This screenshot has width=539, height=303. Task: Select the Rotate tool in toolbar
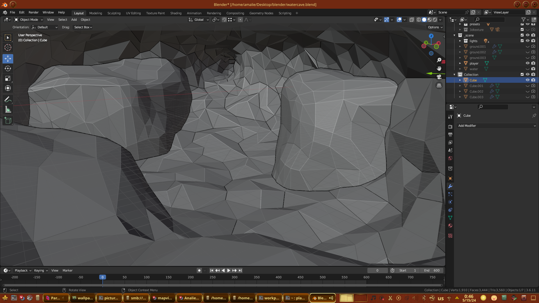coord(8,68)
